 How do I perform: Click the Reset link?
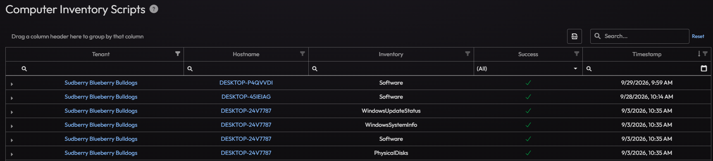click(698, 36)
